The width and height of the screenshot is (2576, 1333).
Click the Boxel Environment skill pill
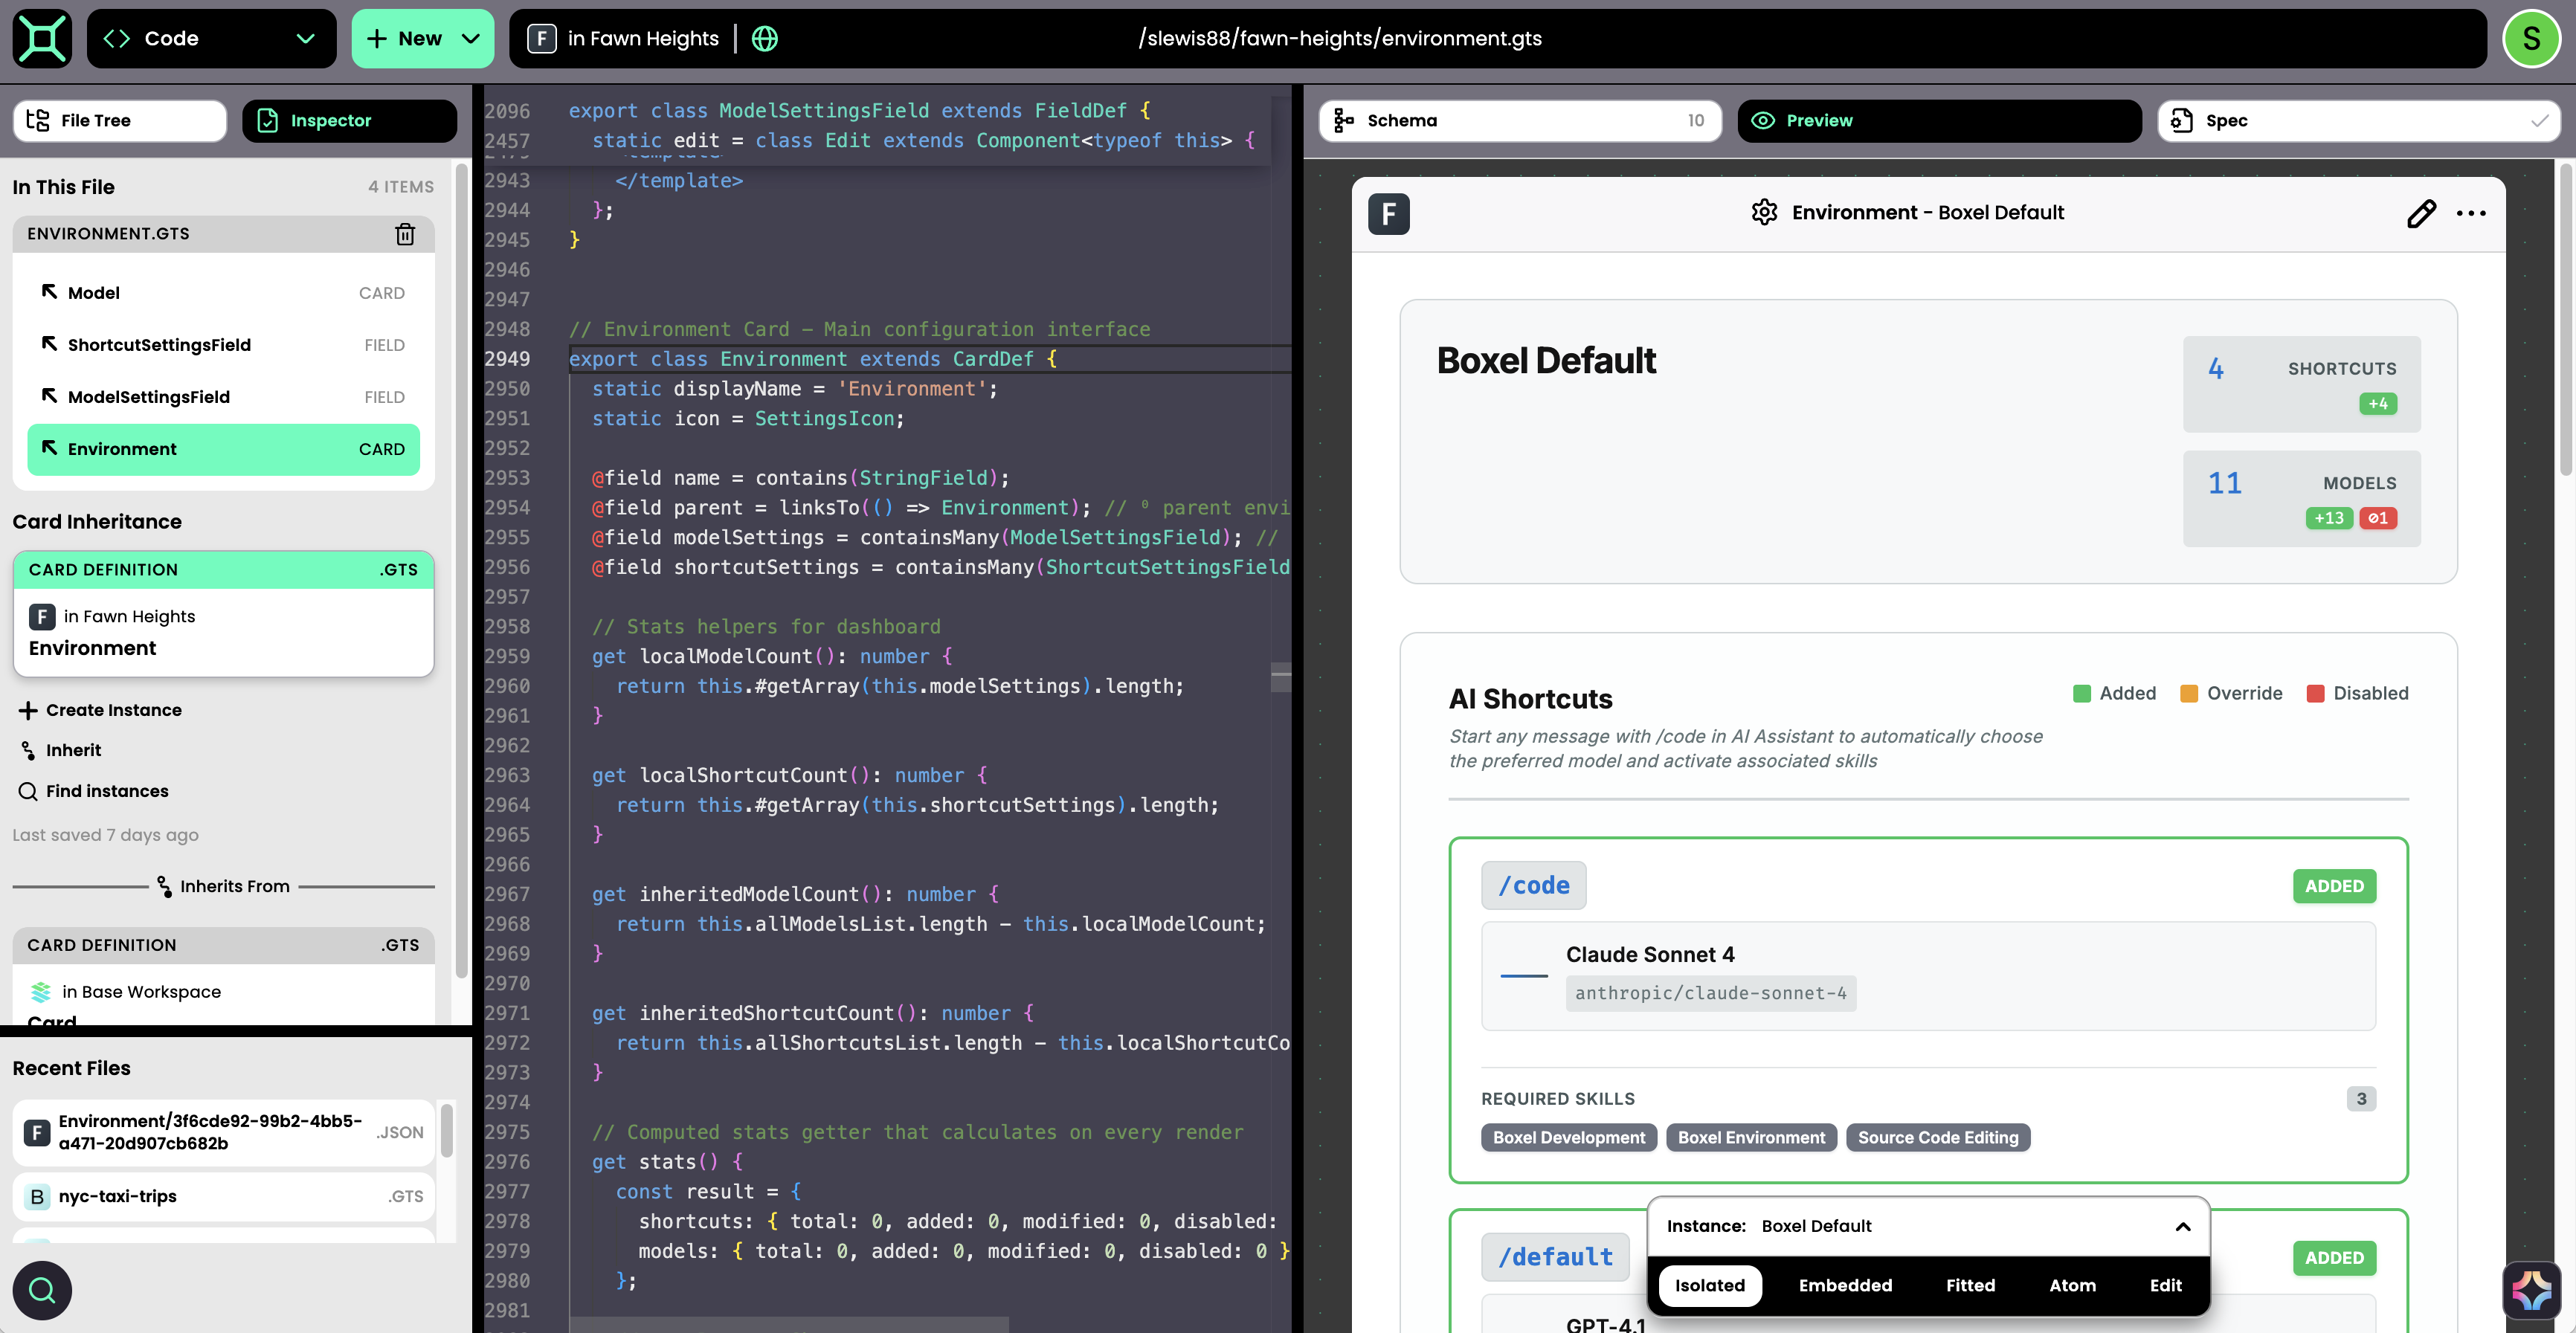(1751, 1137)
